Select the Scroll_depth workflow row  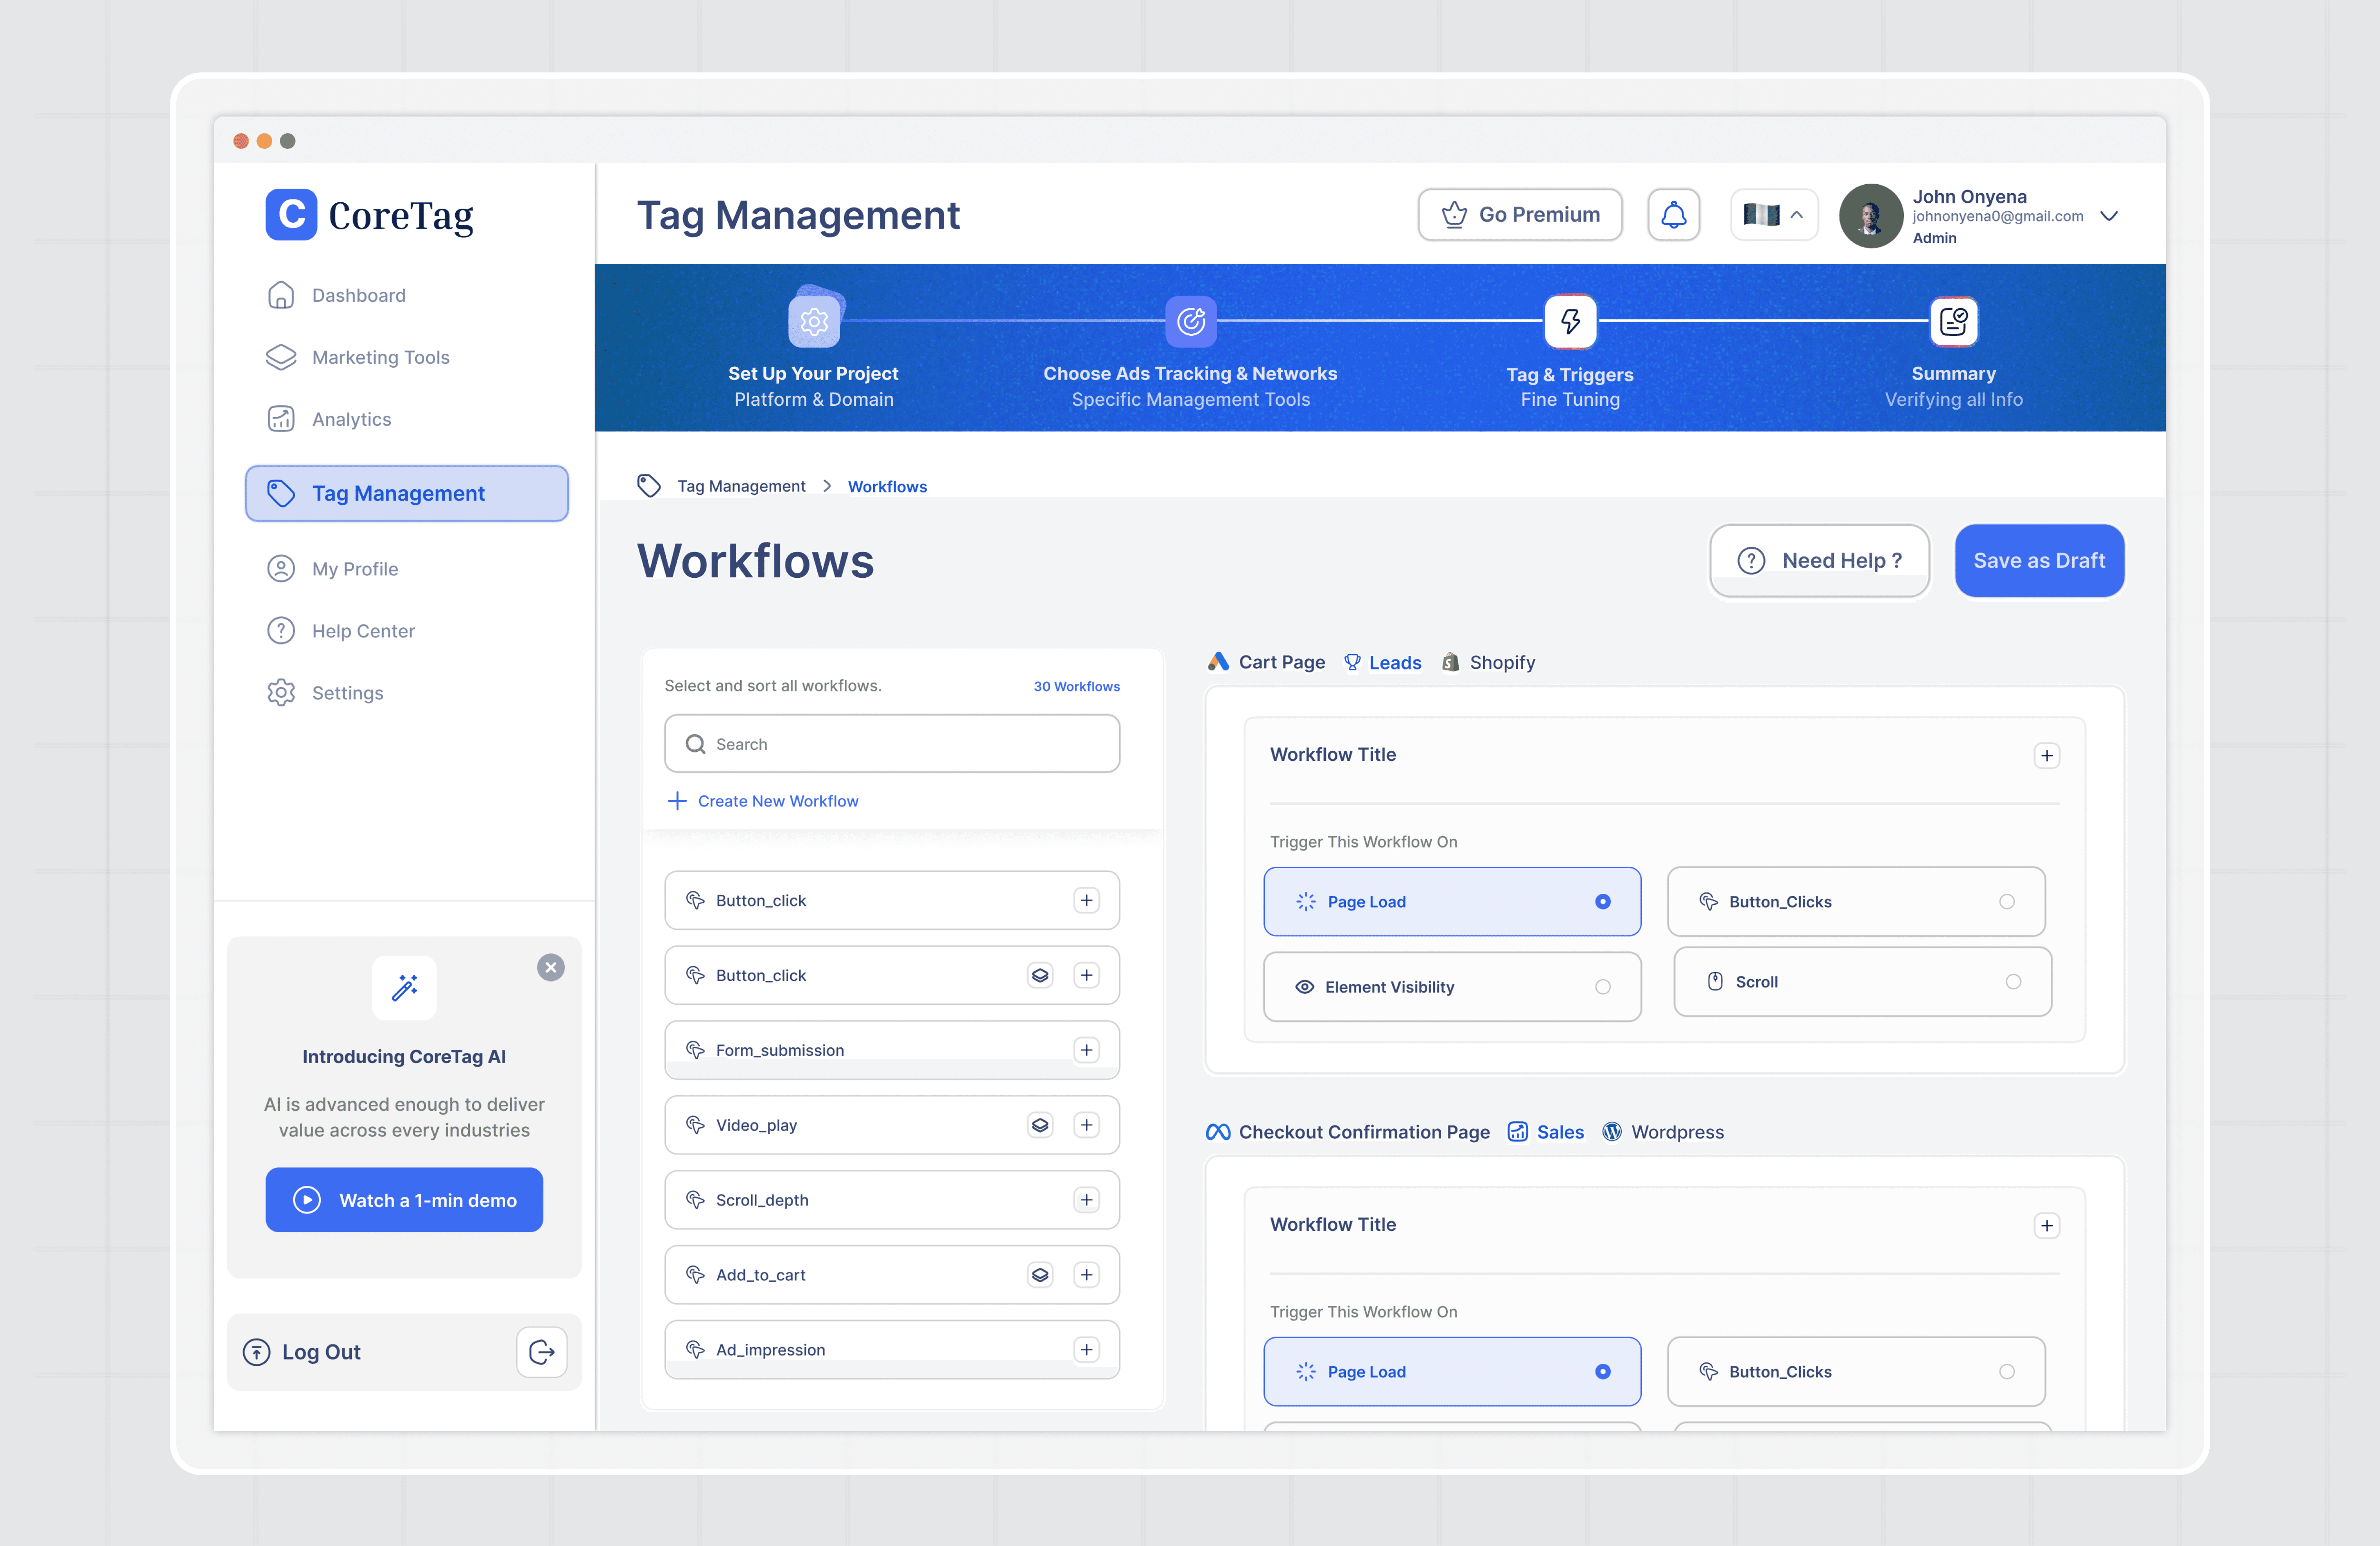pos(892,1200)
